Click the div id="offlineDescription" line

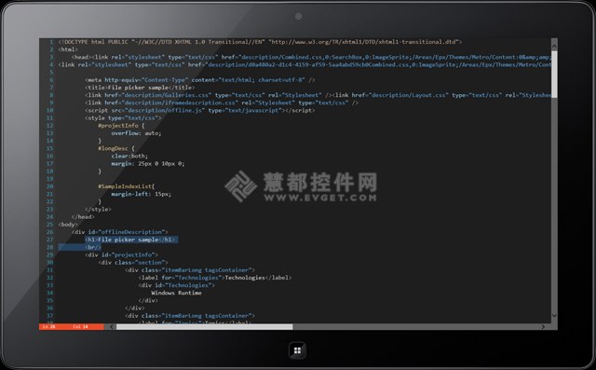click(120, 232)
